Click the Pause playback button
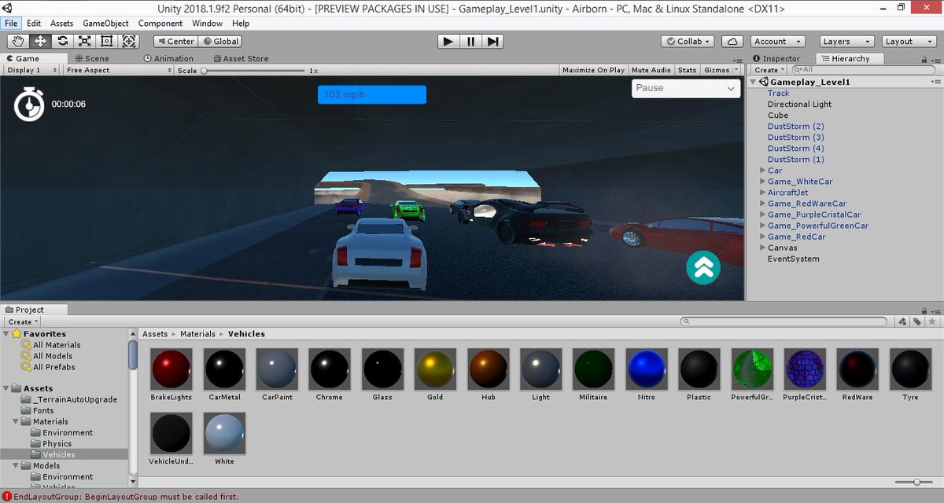944x503 pixels. (x=470, y=41)
